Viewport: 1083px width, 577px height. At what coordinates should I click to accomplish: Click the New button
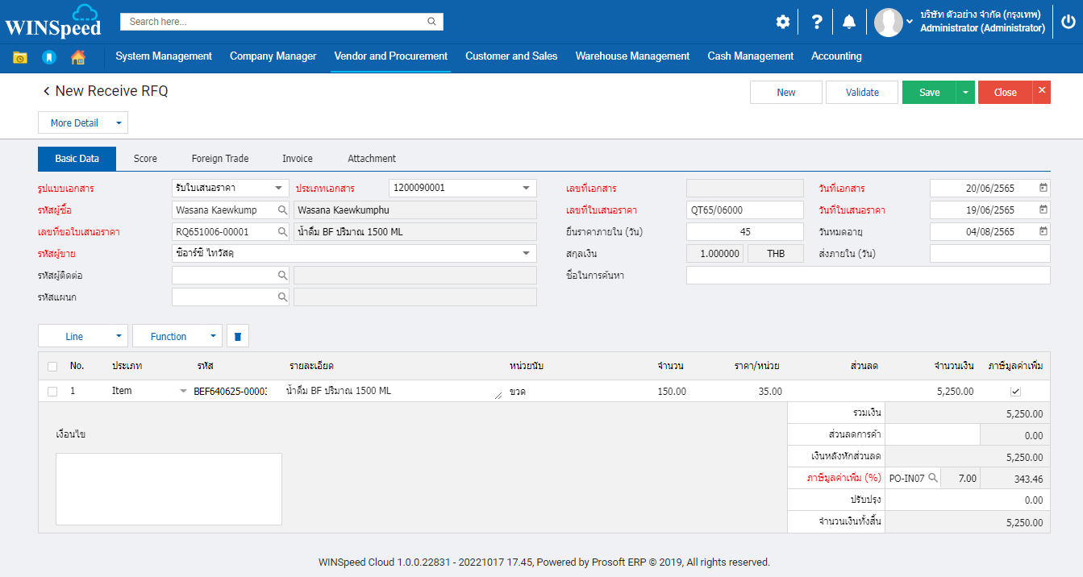click(785, 93)
